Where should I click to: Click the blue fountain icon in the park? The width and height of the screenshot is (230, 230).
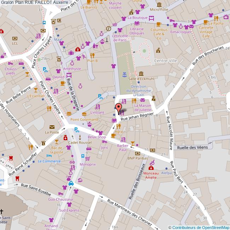[x=124, y=75]
